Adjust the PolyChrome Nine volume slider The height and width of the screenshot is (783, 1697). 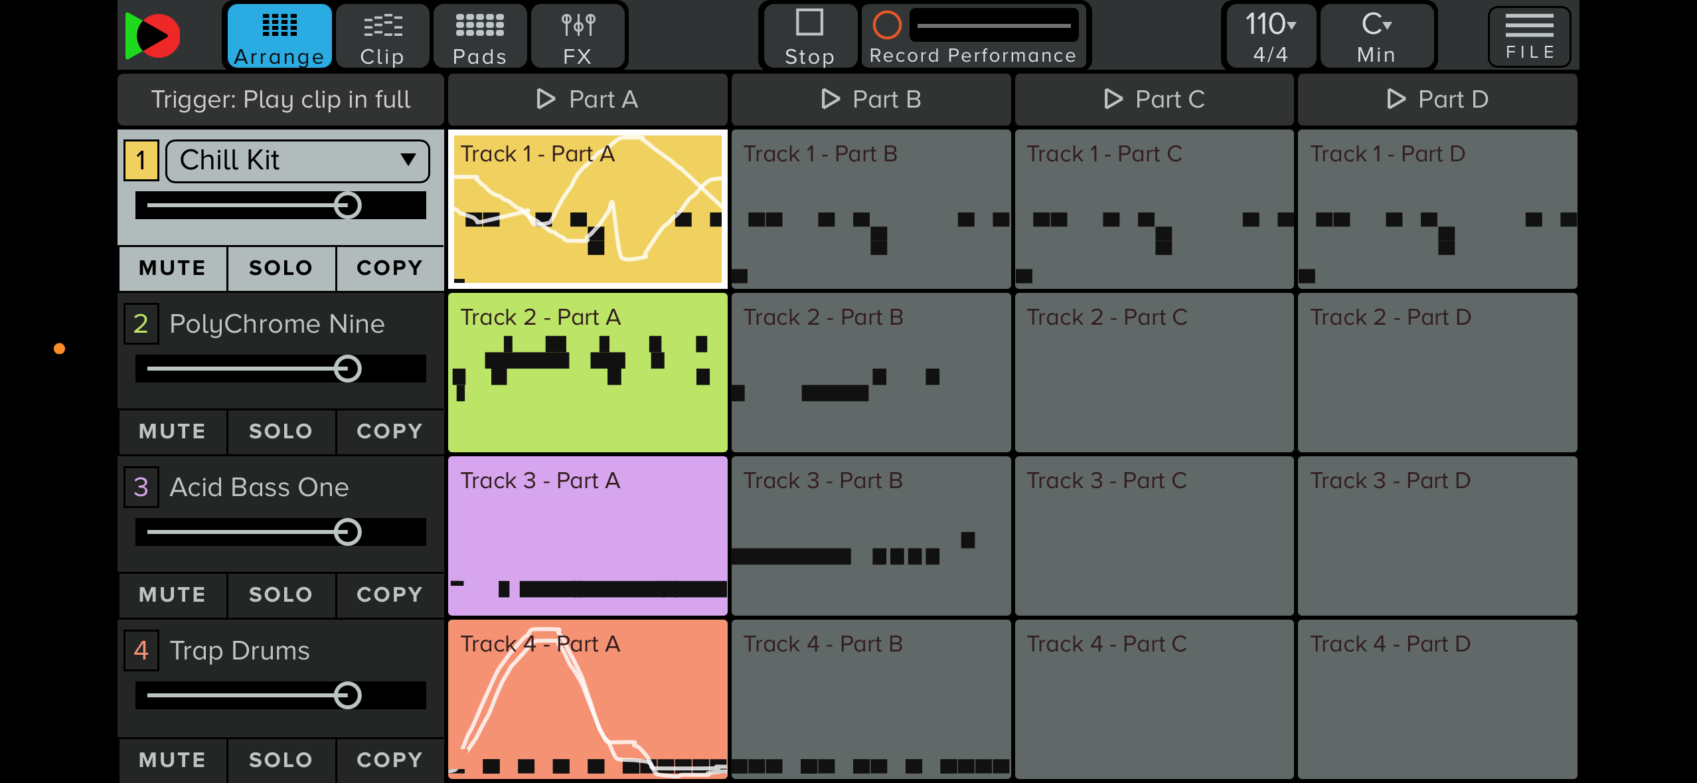click(x=281, y=369)
